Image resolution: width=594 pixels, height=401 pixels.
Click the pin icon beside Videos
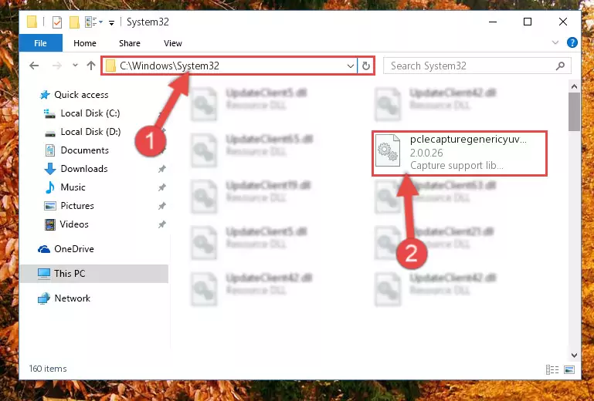[x=161, y=224]
